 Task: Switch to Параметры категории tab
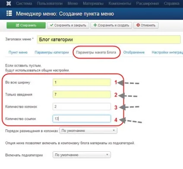pos(52,52)
